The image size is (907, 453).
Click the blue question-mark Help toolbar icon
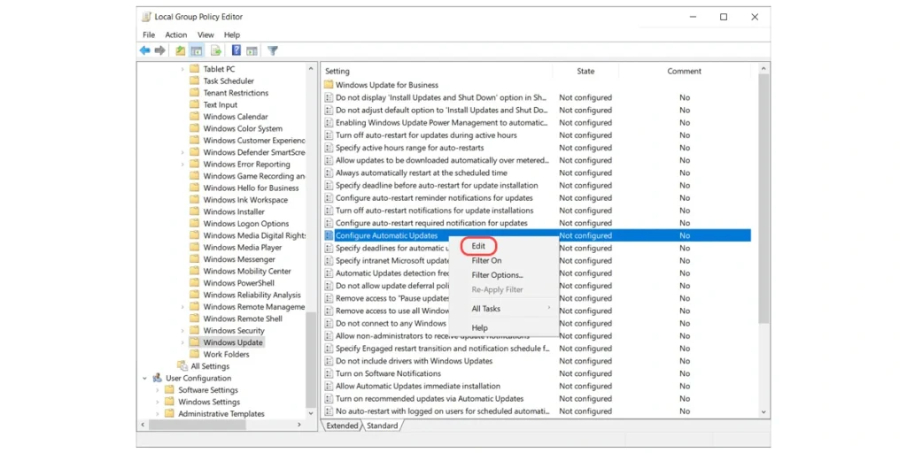[x=236, y=50]
